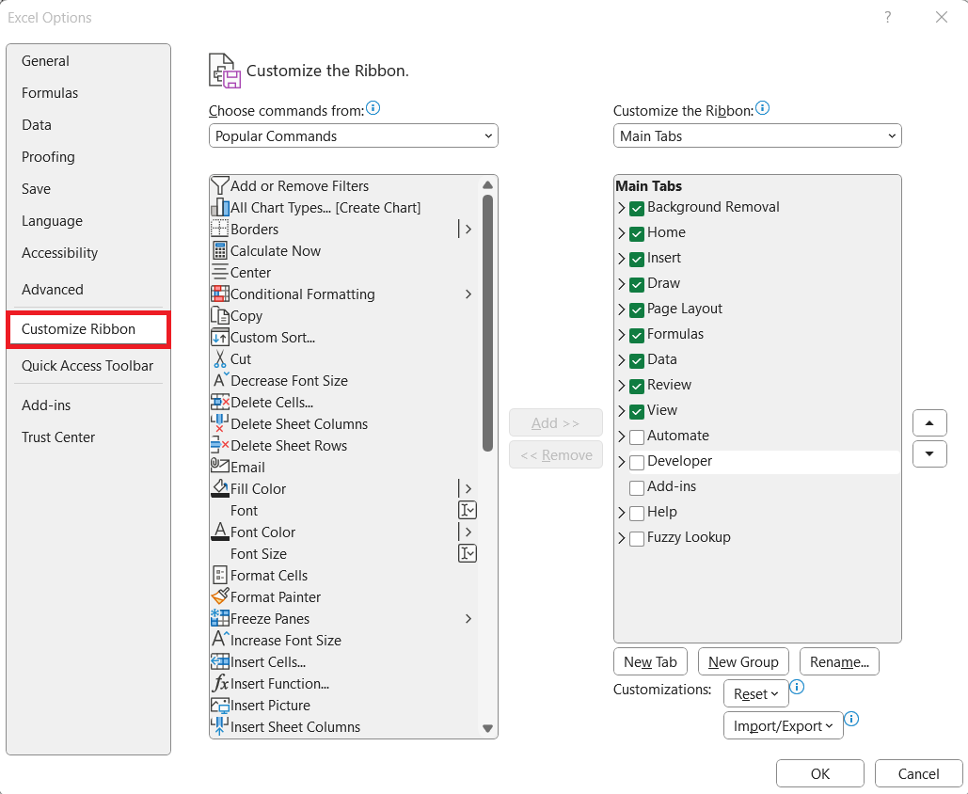Select the Decrease Font Size icon

pos(220,380)
